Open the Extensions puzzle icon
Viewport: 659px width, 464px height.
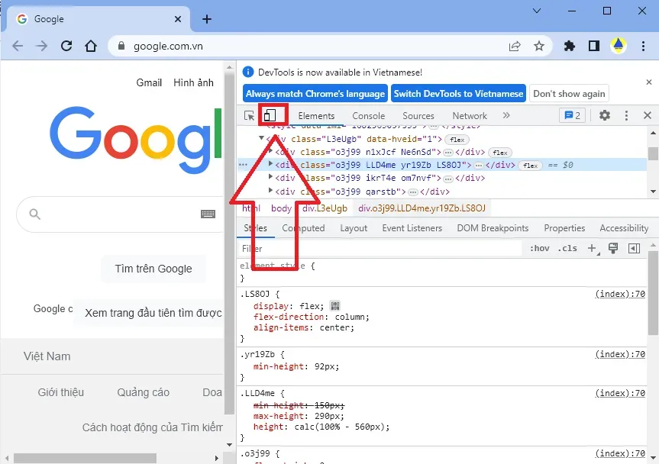click(570, 46)
